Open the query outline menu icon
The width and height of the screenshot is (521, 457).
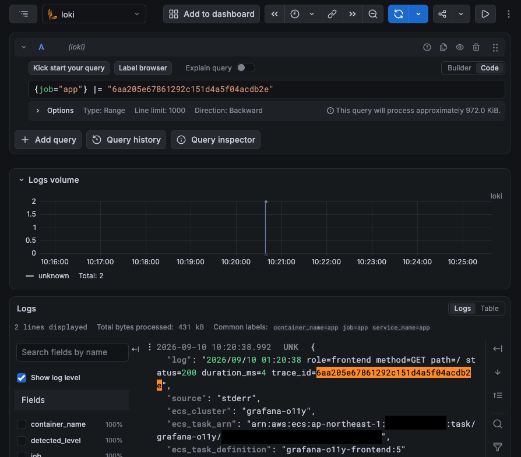(x=23, y=14)
